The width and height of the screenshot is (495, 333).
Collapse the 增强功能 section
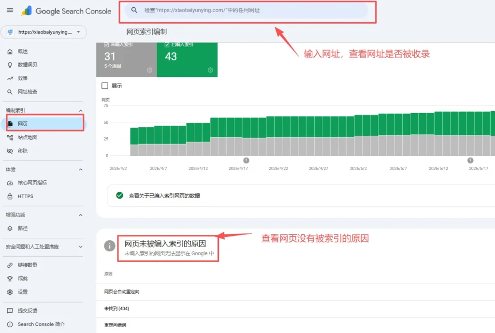[x=81, y=215]
